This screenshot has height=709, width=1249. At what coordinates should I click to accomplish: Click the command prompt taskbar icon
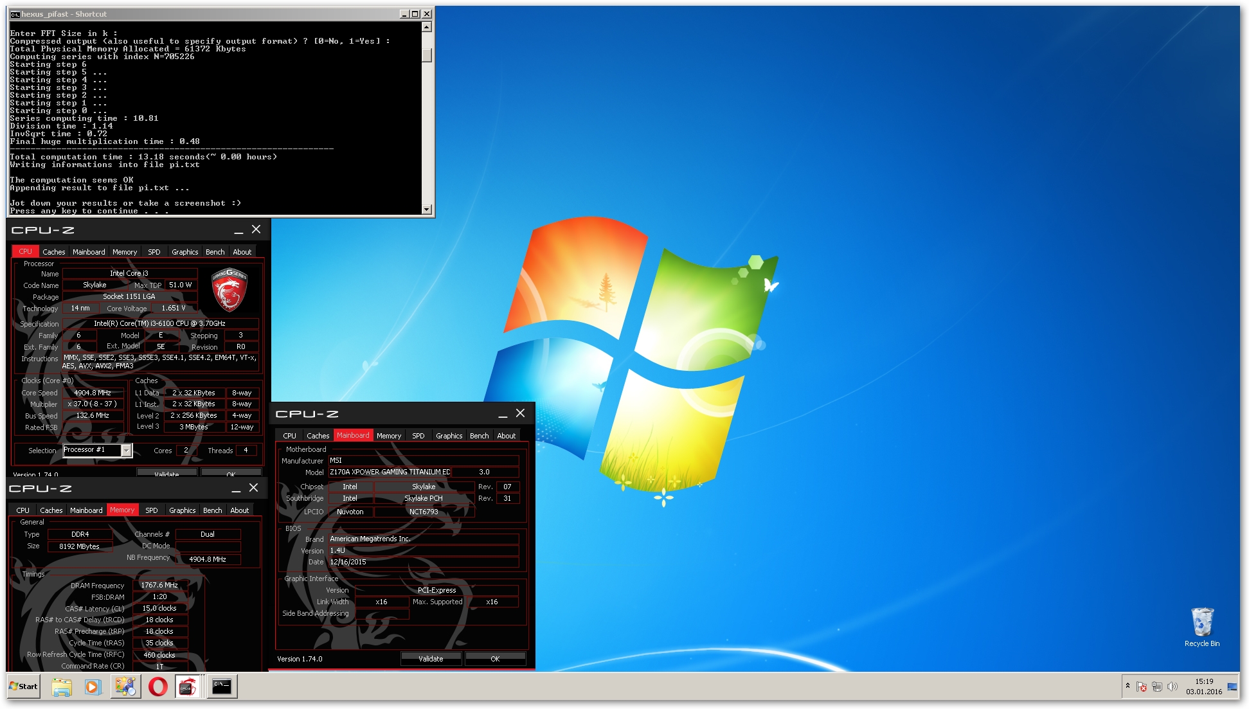click(222, 687)
